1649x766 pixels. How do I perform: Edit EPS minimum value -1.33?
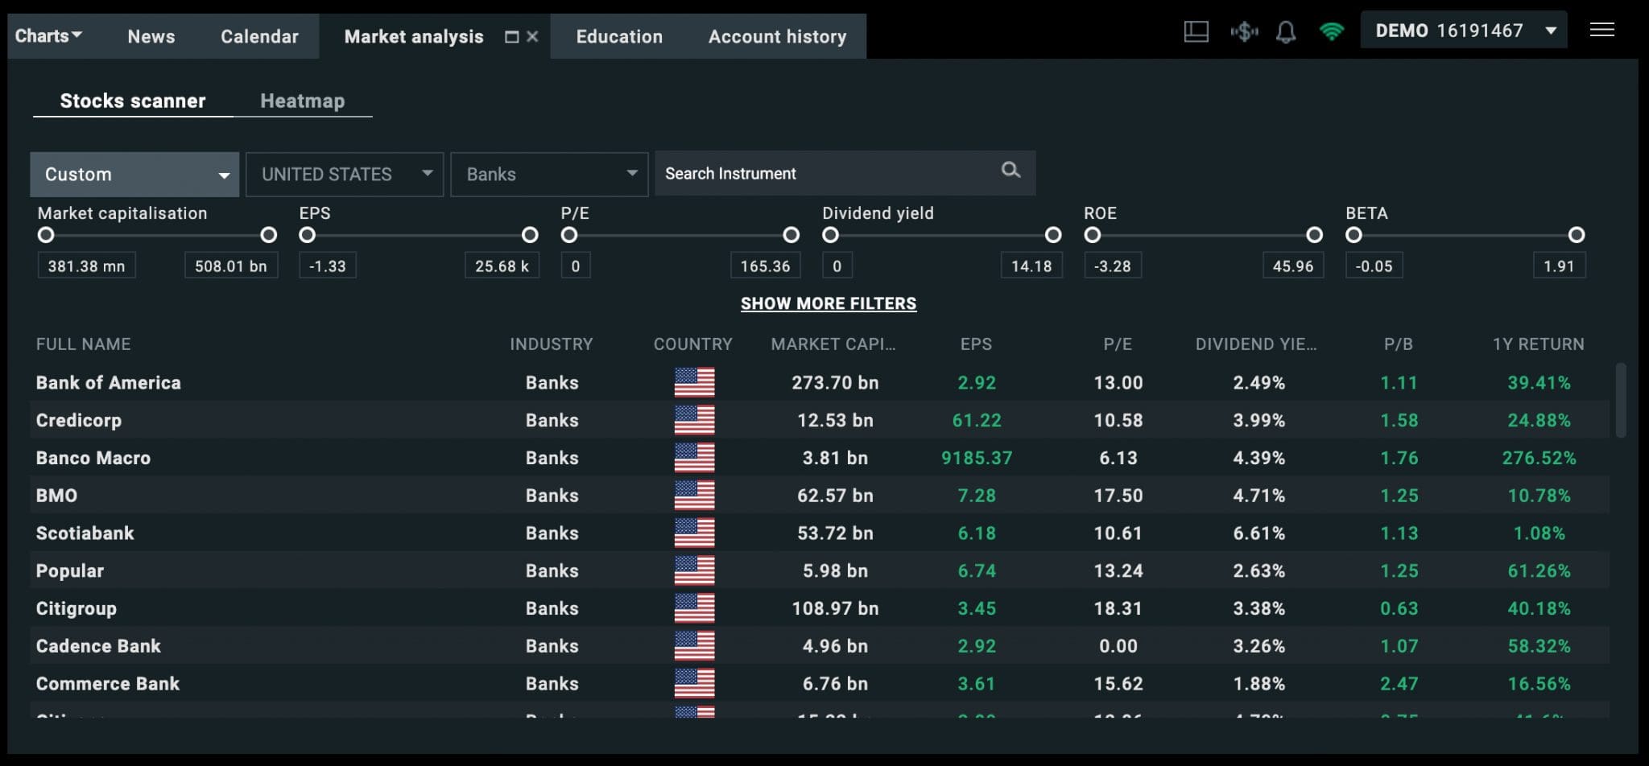click(328, 266)
